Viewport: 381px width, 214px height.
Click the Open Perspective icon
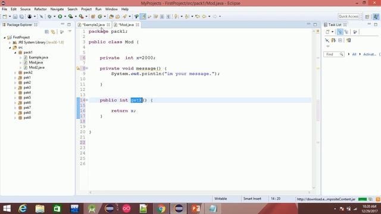367,17
